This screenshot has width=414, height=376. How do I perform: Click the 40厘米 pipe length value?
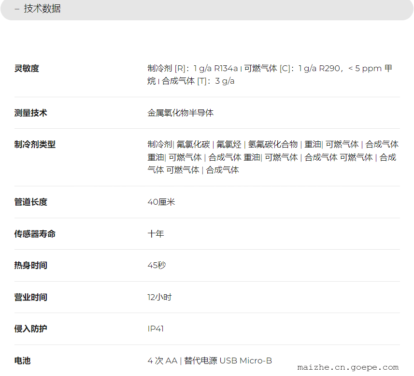(161, 202)
